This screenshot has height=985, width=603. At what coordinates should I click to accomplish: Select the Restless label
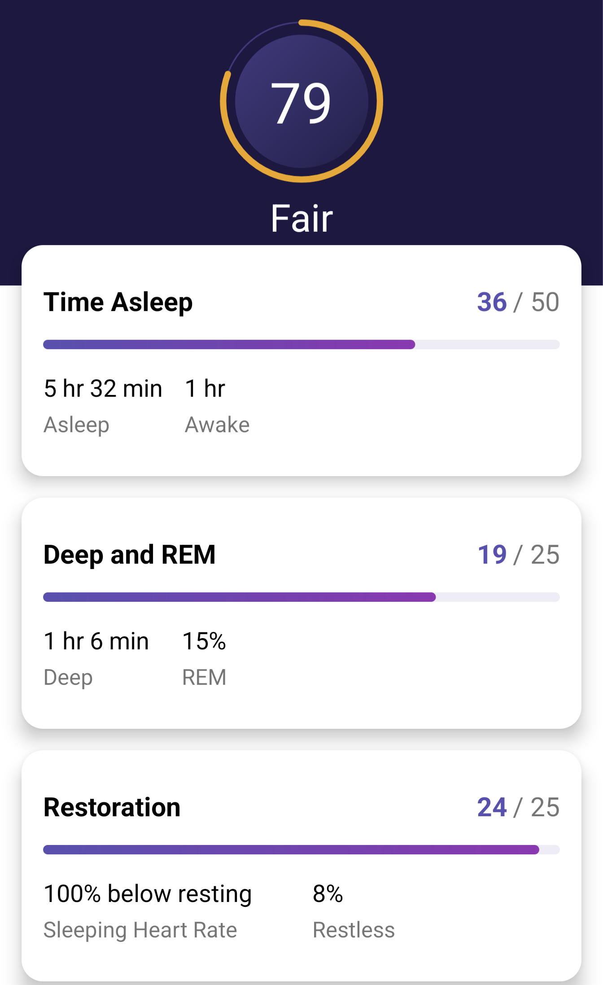pyautogui.click(x=354, y=930)
